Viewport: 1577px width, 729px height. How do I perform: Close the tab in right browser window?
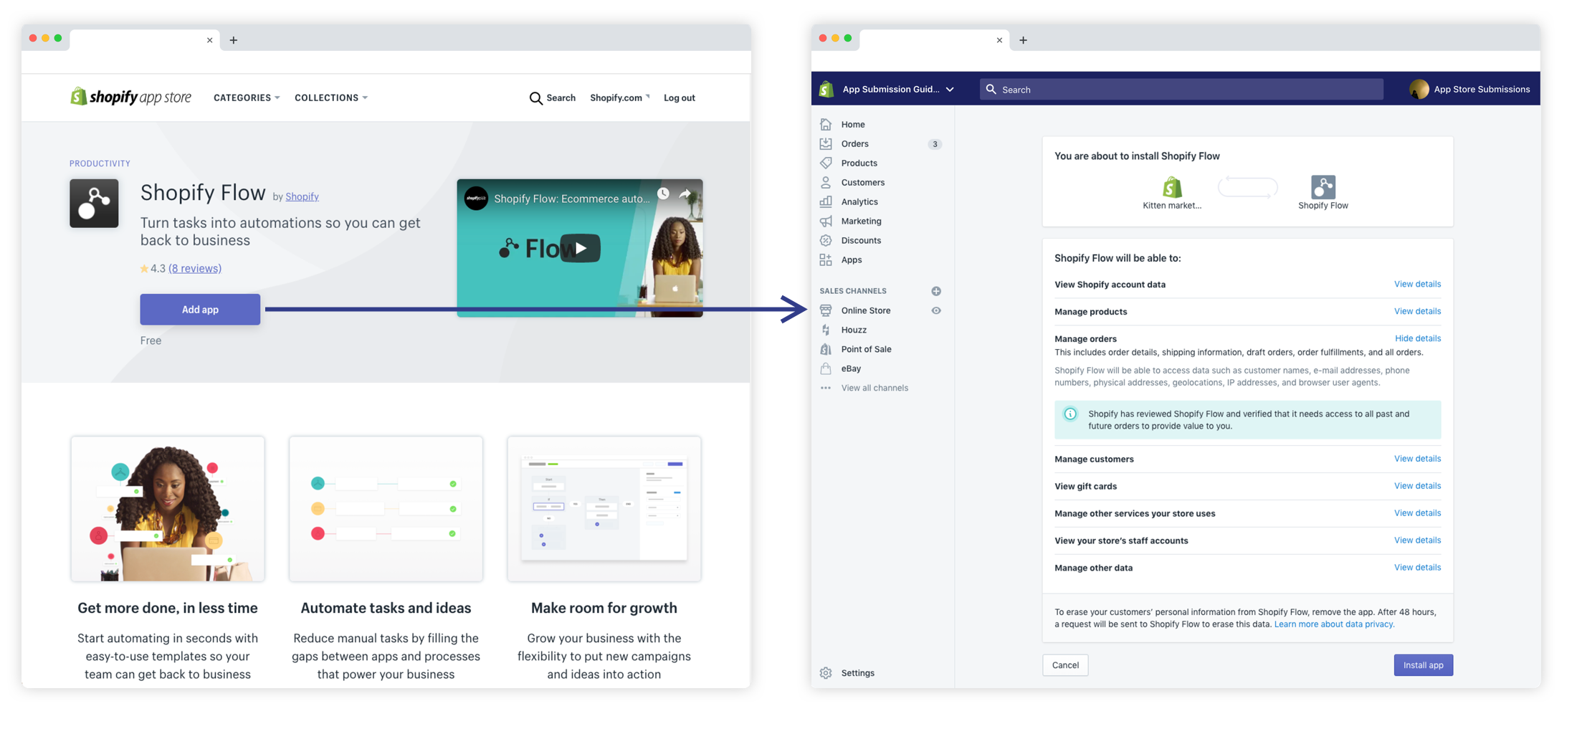pos(999,40)
